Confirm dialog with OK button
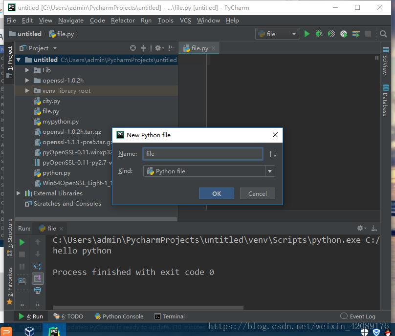Screen dimensions: 395x336 point(217,193)
